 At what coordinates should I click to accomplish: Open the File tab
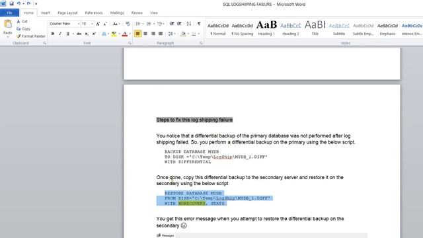pos(9,13)
